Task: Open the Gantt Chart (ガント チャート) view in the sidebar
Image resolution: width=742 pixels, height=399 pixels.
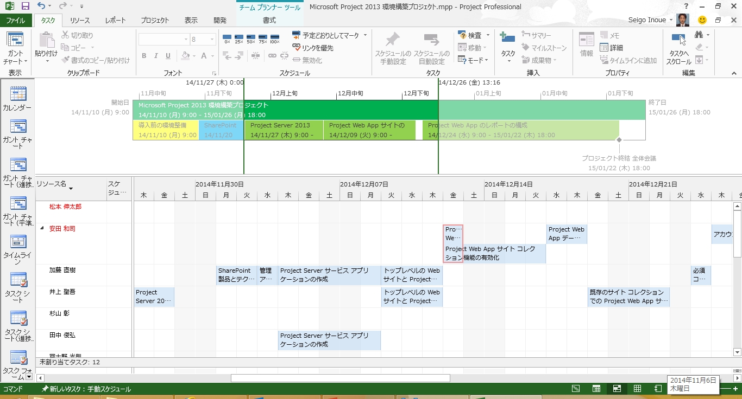Action: [x=18, y=134]
